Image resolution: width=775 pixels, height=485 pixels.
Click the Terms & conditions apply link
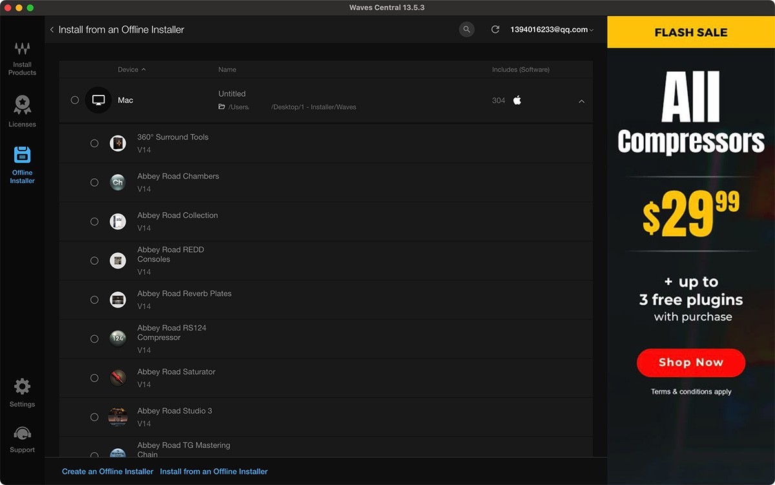pos(690,391)
